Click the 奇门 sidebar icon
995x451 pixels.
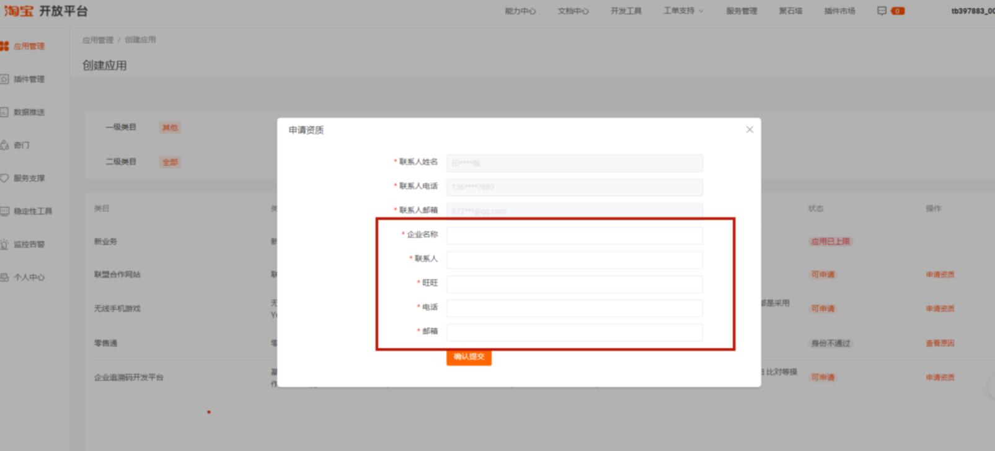coord(4,145)
